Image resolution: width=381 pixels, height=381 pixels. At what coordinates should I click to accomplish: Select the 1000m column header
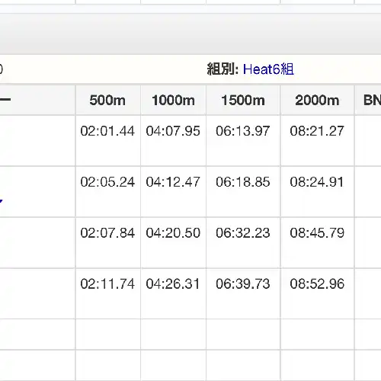[173, 100]
